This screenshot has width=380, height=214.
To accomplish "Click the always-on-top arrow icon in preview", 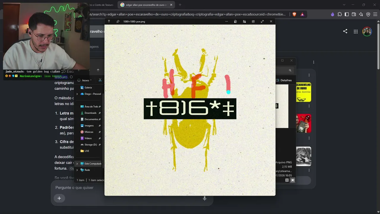I will 109,21.
